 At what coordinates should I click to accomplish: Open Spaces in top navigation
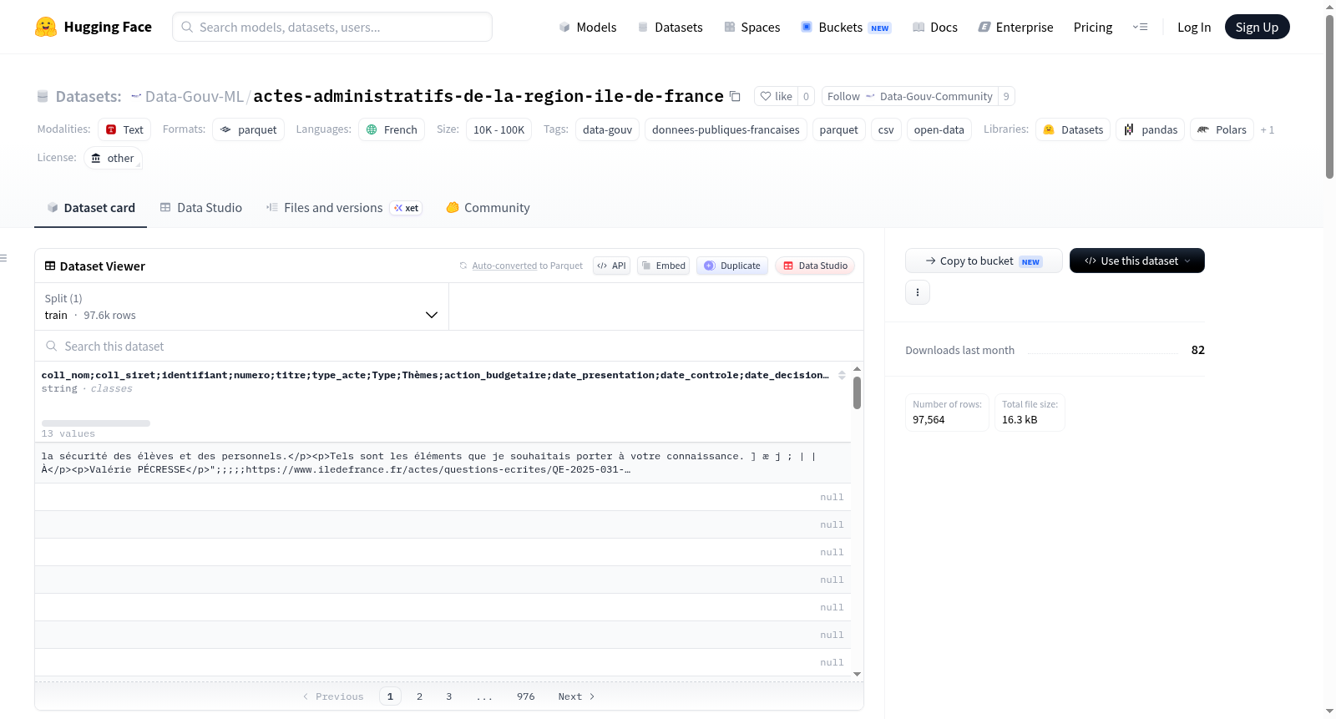tap(752, 27)
